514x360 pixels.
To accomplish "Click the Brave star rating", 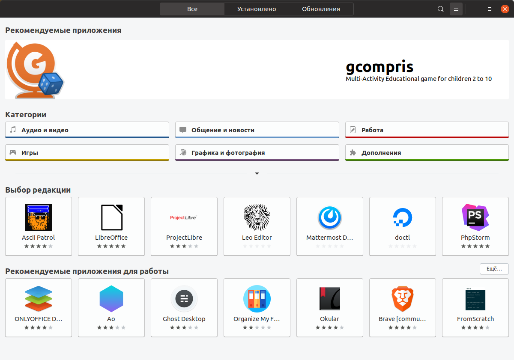I will (x=403, y=327).
